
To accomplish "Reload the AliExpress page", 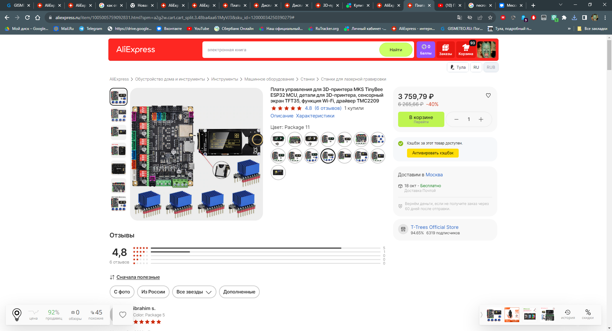I will pos(27,18).
